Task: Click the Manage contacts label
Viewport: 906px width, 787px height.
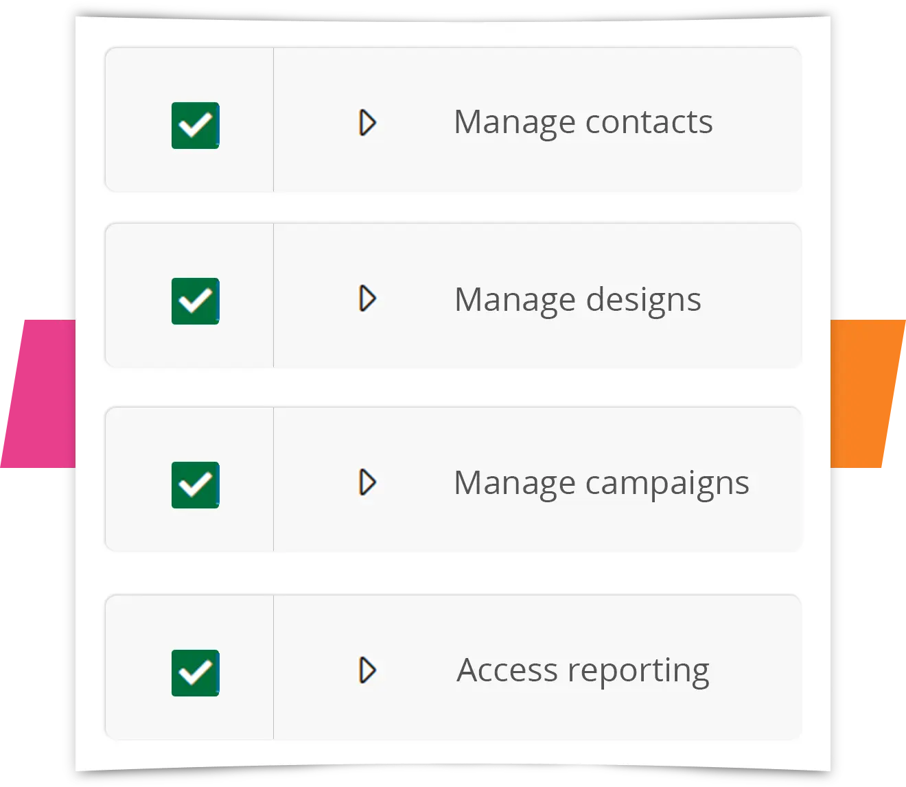Action: 583,122
